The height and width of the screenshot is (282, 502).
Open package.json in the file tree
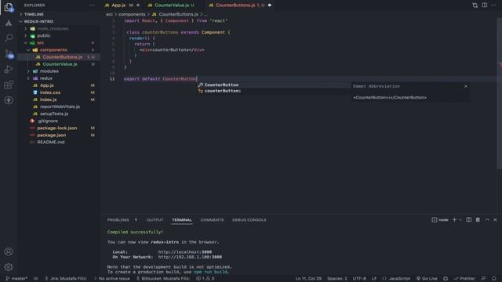click(x=51, y=135)
